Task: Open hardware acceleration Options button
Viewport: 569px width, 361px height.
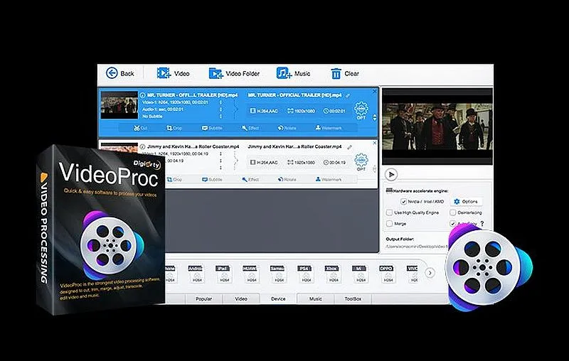Action: (x=467, y=202)
